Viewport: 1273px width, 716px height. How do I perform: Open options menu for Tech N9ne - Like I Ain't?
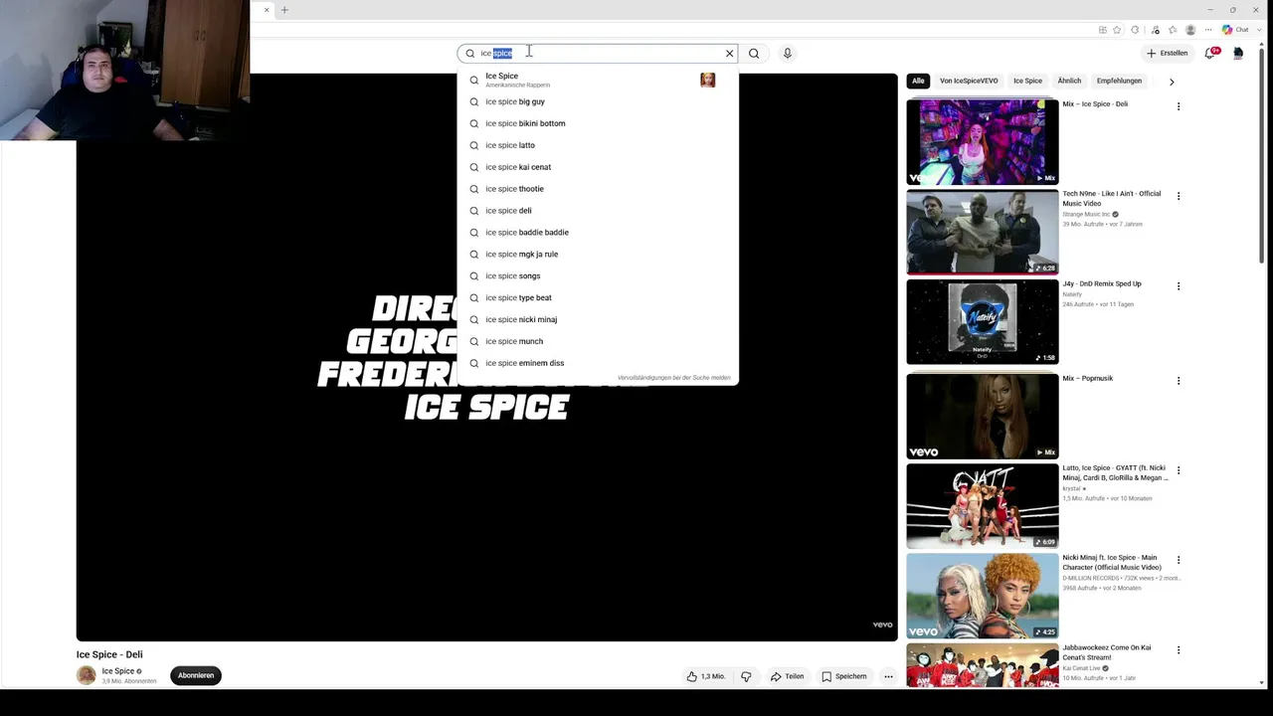tap(1179, 196)
